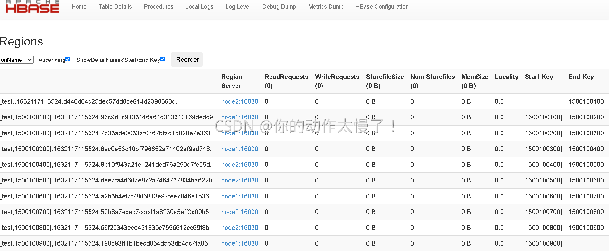Open node2:16030 link for region d446d04c25dec57
Viewport: 609px width, 251px height.
click(240, 101)
